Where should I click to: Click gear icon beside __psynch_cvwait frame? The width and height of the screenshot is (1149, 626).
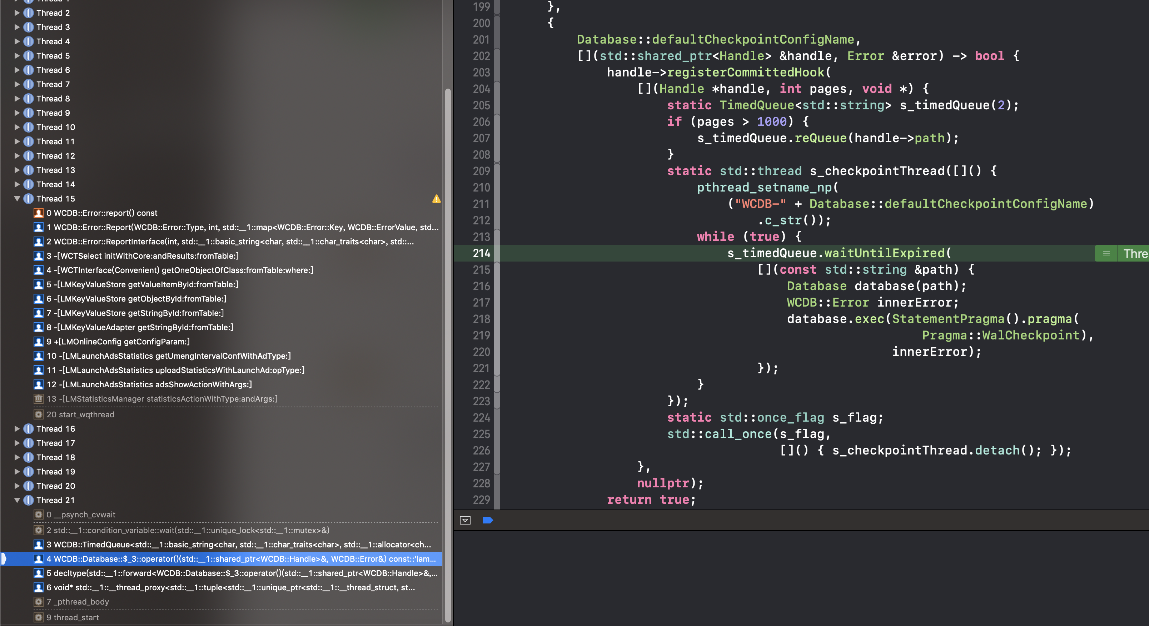click(x=39, y=515)
